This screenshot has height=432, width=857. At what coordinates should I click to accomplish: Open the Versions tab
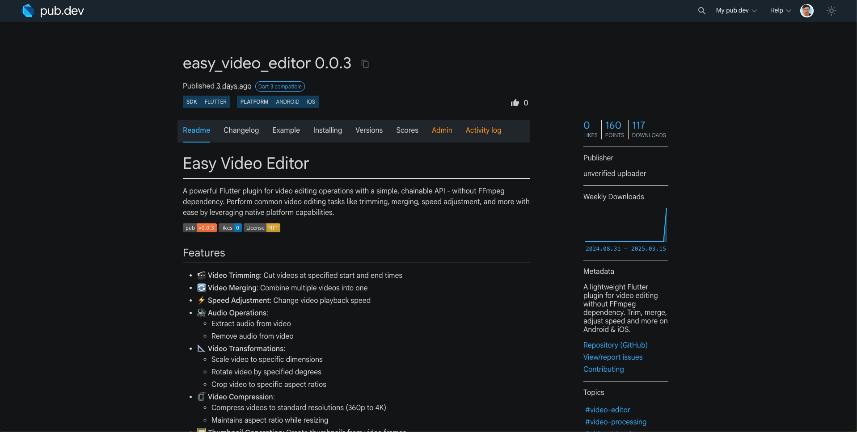tap(368, 130)
